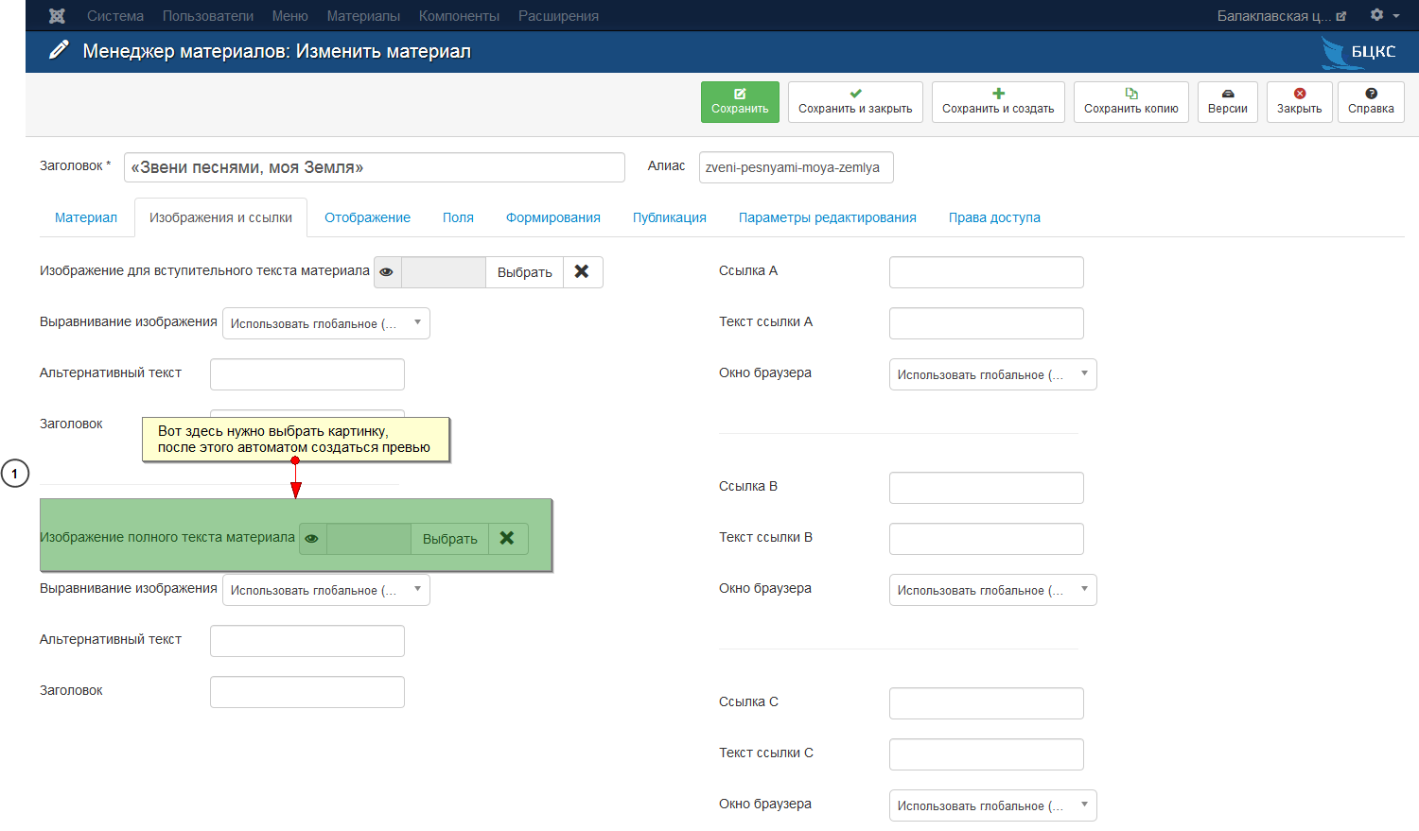Choose the full text image with Выбрать
This screenshot has height=831, width=1419.
(x=450, y=539)
